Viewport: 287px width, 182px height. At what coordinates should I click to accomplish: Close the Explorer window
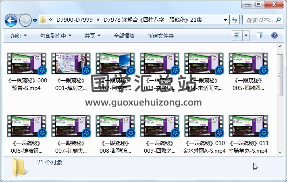tap(274, 4)
